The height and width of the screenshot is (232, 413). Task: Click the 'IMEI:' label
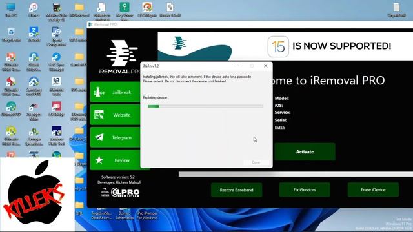(279, 128)
